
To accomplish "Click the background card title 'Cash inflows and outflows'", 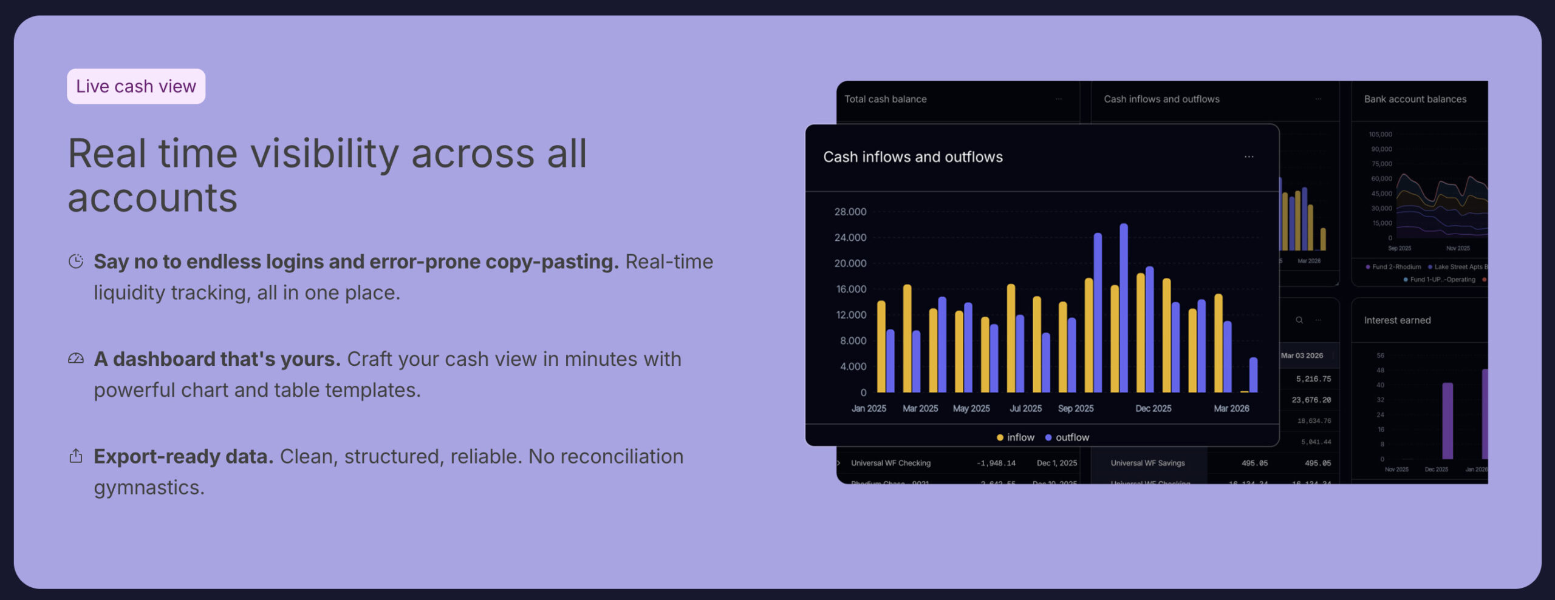I will tap(1161, 99).
